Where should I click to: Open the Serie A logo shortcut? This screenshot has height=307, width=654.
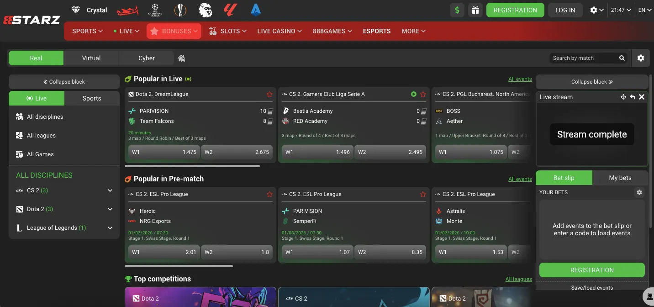[x=256, y=10]
